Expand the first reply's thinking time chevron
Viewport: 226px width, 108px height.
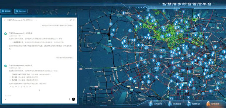tap(22, 36)
